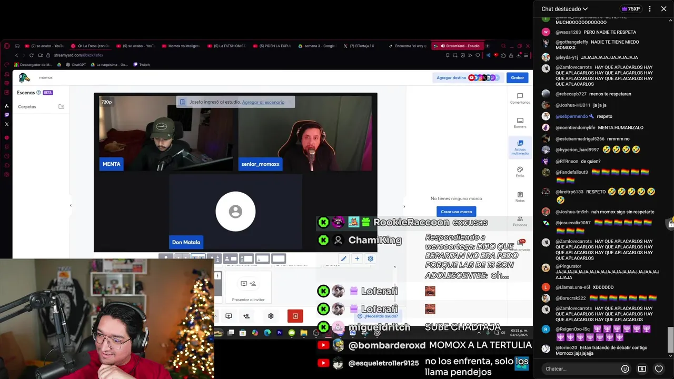Viewport: 674px width, 379px height.
Task: Click the 75XP badge in chat header
Action: pyautogui.click(x=630, y=9)
